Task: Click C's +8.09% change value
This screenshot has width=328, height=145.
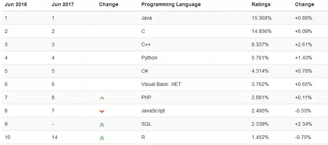Action: pyautogui.click(x=304, y=31)
